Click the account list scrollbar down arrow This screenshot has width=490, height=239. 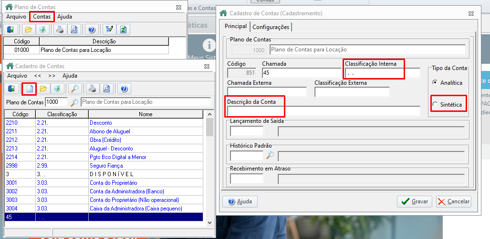(x=210, y=222)
